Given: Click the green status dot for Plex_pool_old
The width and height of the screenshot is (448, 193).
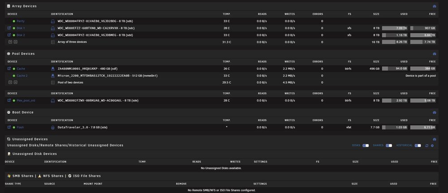Looking at the screenshot, I should 14,100.
